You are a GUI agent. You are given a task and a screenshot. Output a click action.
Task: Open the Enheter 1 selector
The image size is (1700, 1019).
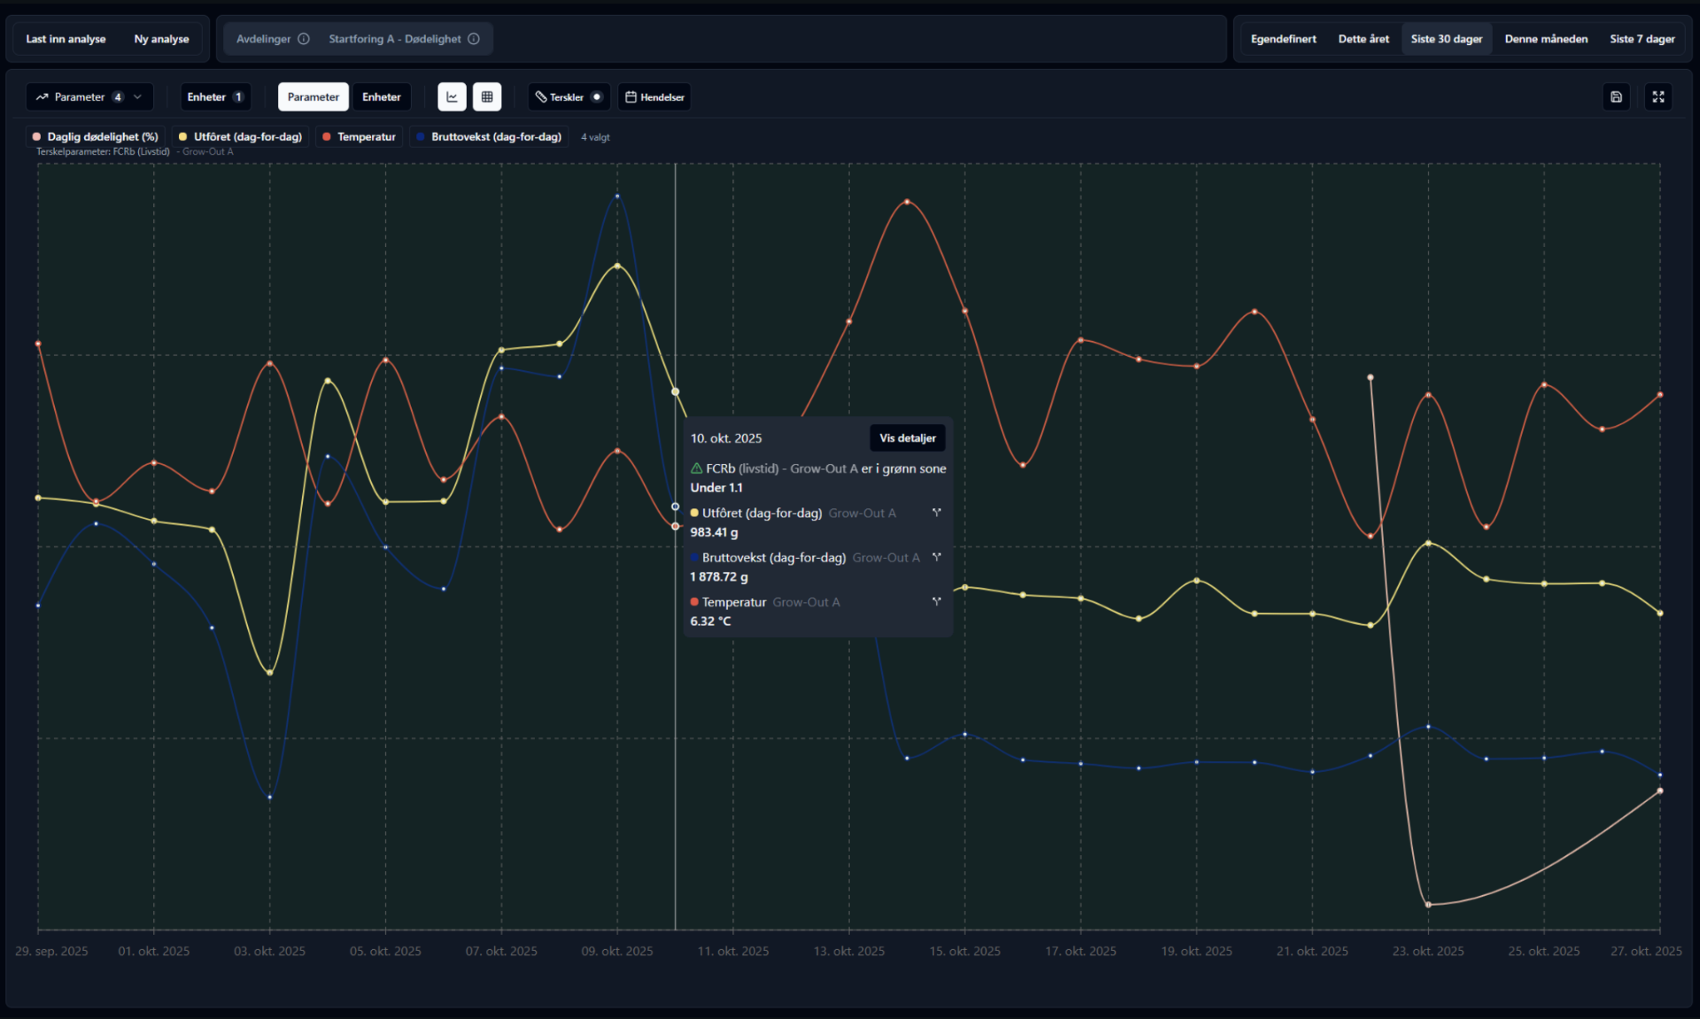(x=215, y=97)
